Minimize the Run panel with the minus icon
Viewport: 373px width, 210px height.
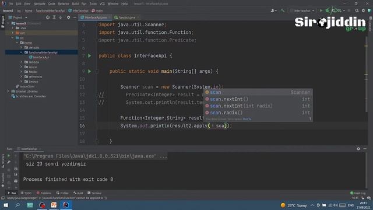[365, 149]
